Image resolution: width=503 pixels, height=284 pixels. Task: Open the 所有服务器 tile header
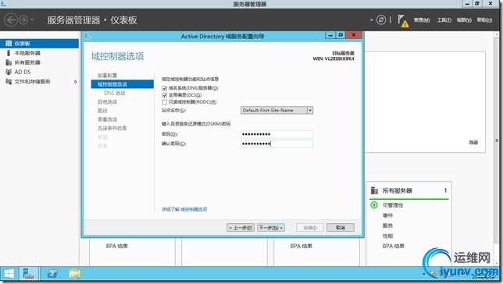pos(397,190)
